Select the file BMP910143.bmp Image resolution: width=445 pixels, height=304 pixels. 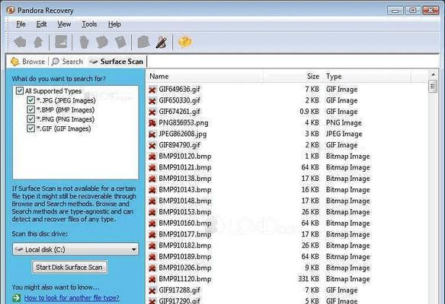coord(184,190)
